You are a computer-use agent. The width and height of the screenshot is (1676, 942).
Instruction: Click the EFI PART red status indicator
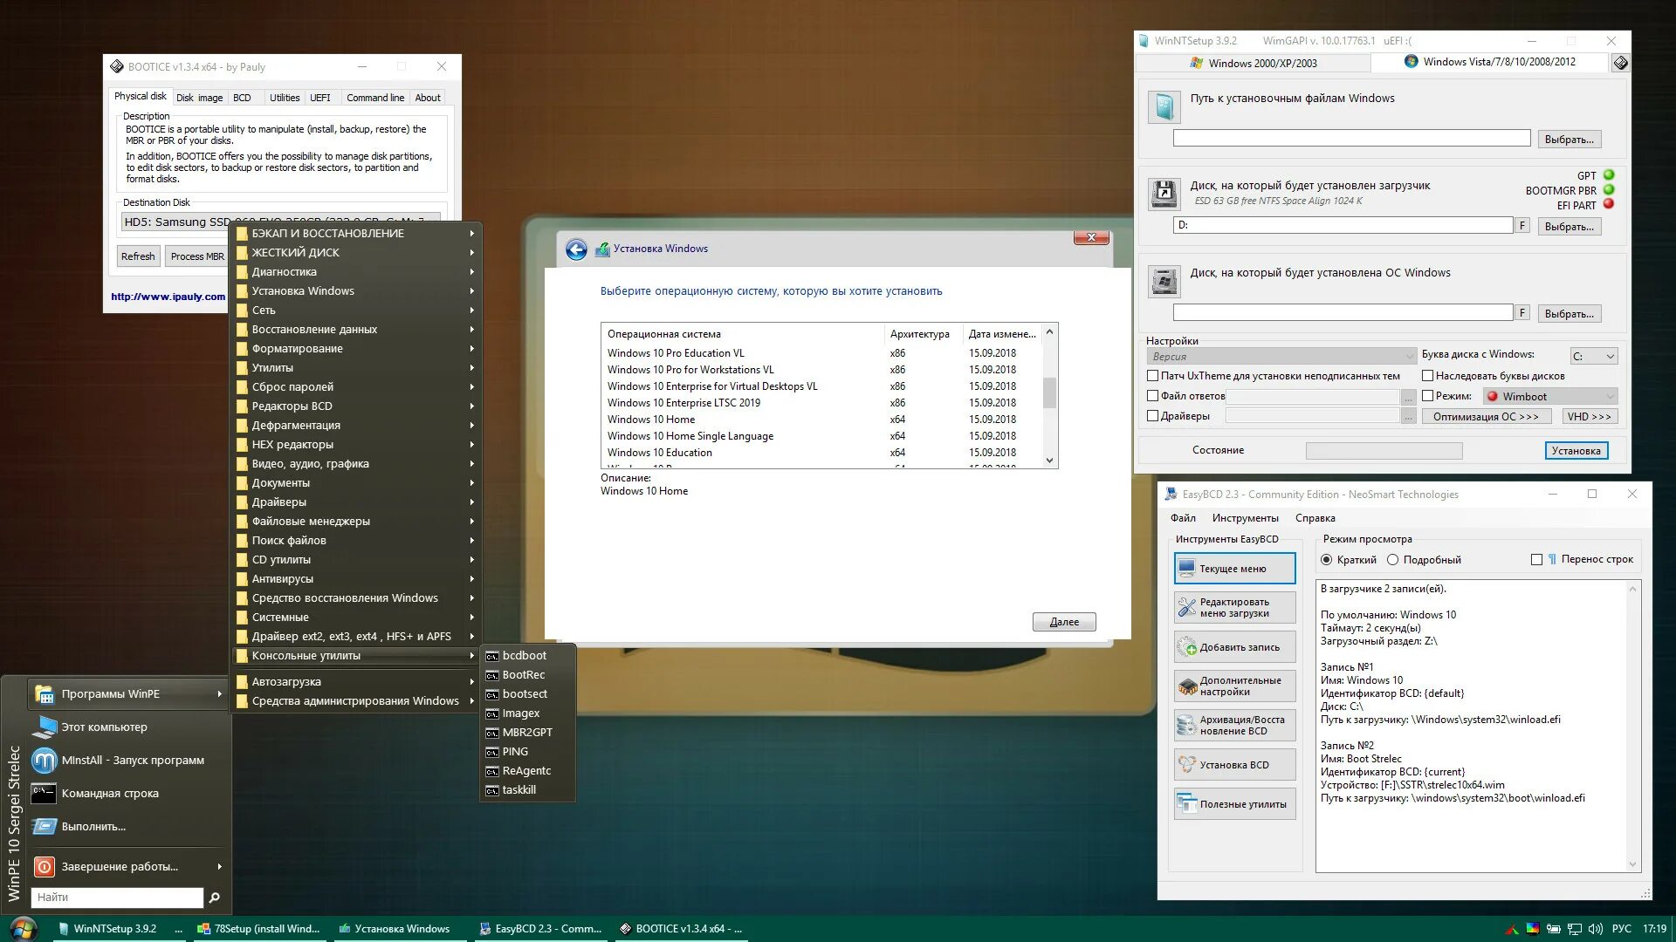point(1609,205)
